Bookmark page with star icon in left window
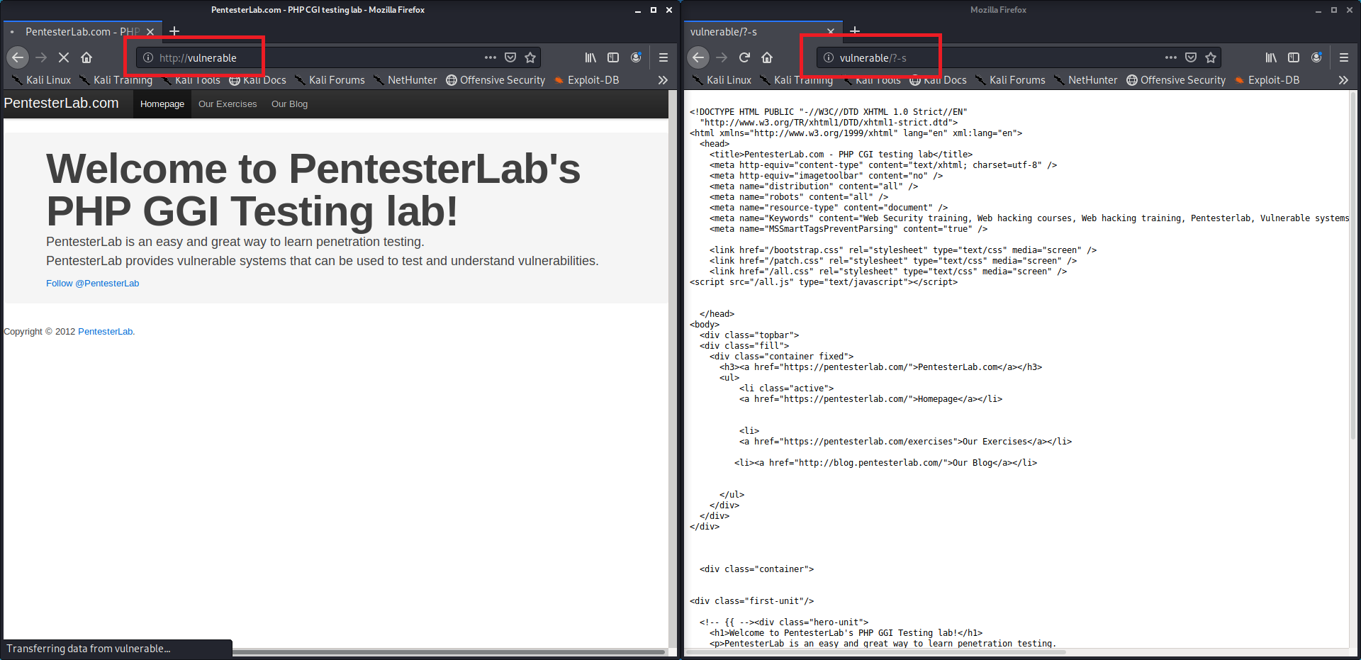The image size is (1361, 660). click(530, 57)
